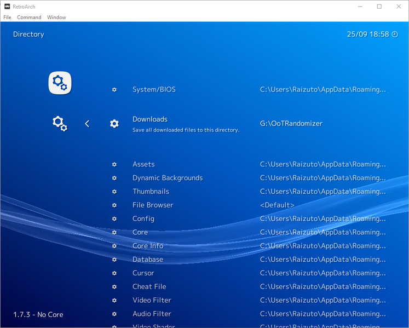Open the Command menu
The height and width of the screenshot is (328, 409).
coord(29,18)
